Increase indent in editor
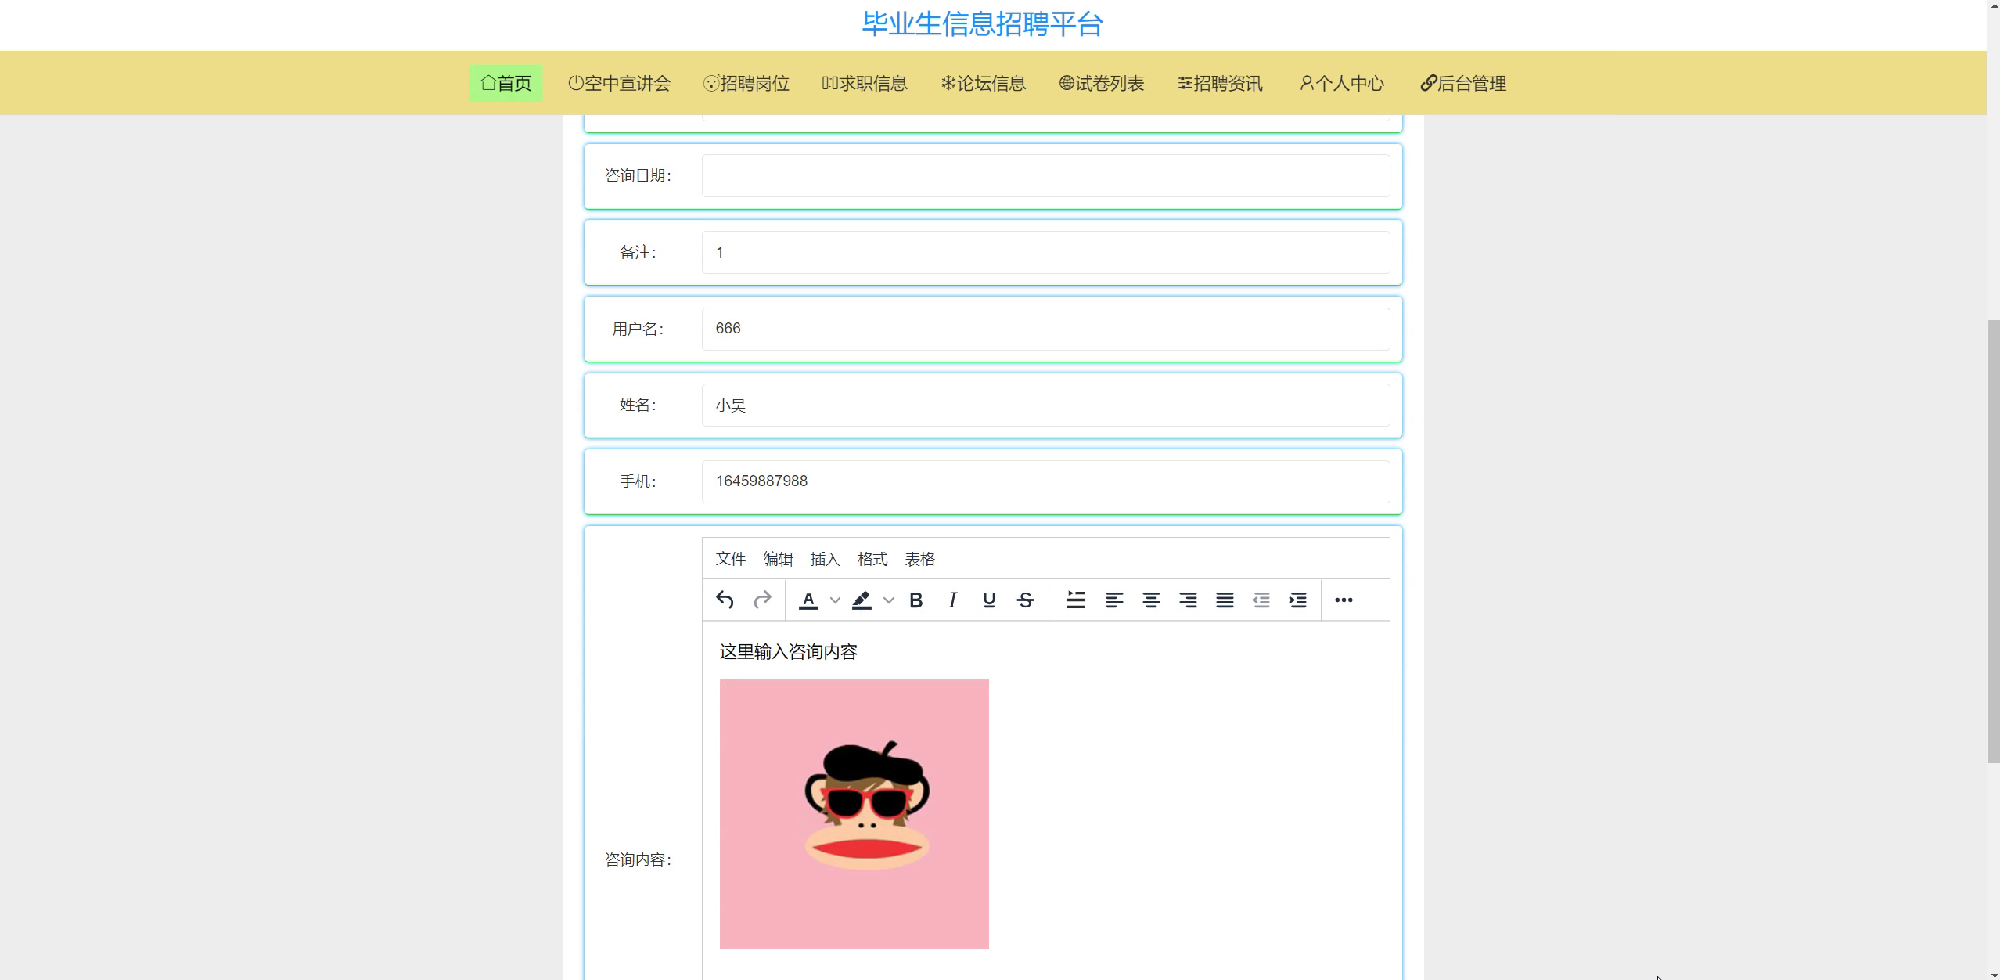This screenshot has width=2000, height=980. click(x=1298, y=600)
